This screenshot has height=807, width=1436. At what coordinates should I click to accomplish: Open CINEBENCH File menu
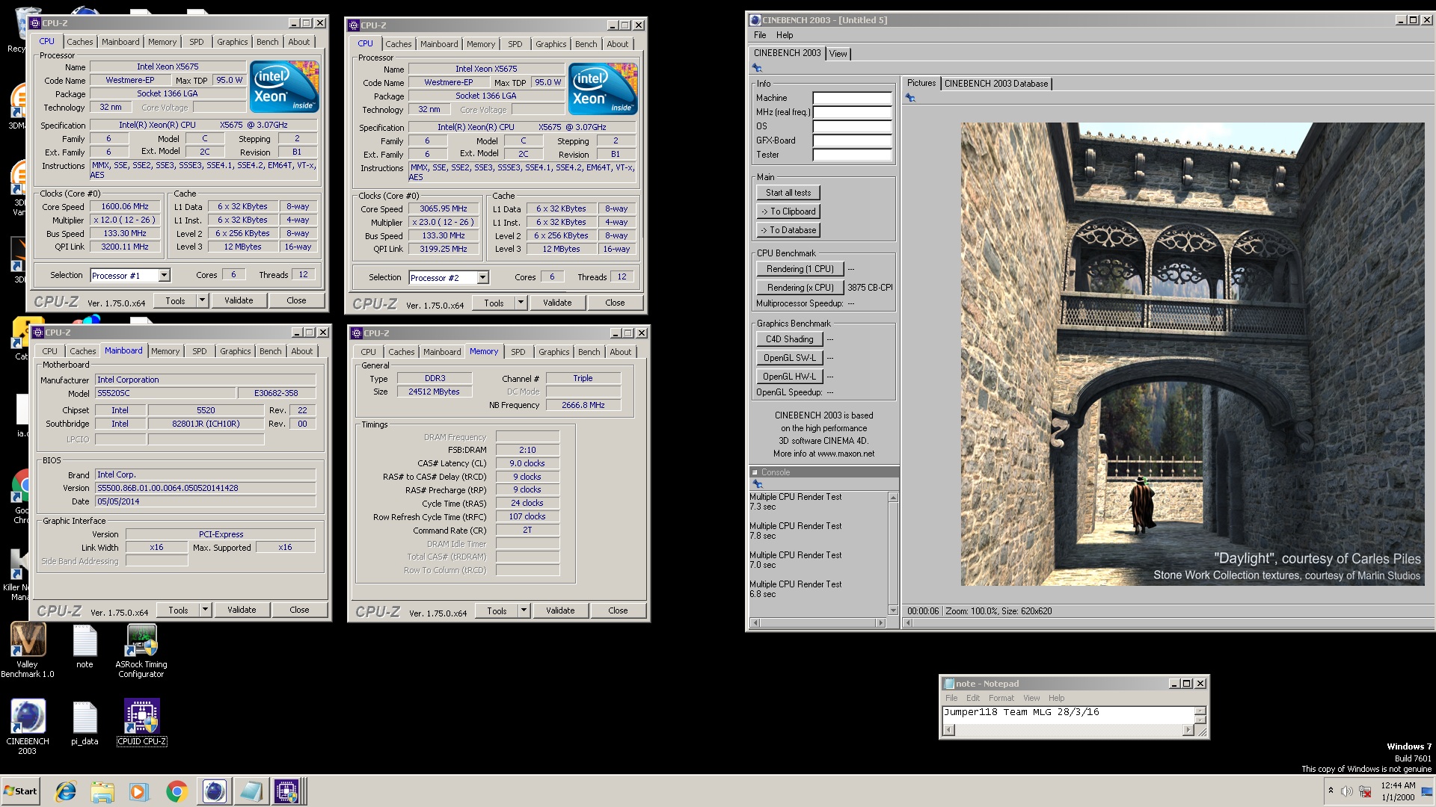click(x=760, y=35)
